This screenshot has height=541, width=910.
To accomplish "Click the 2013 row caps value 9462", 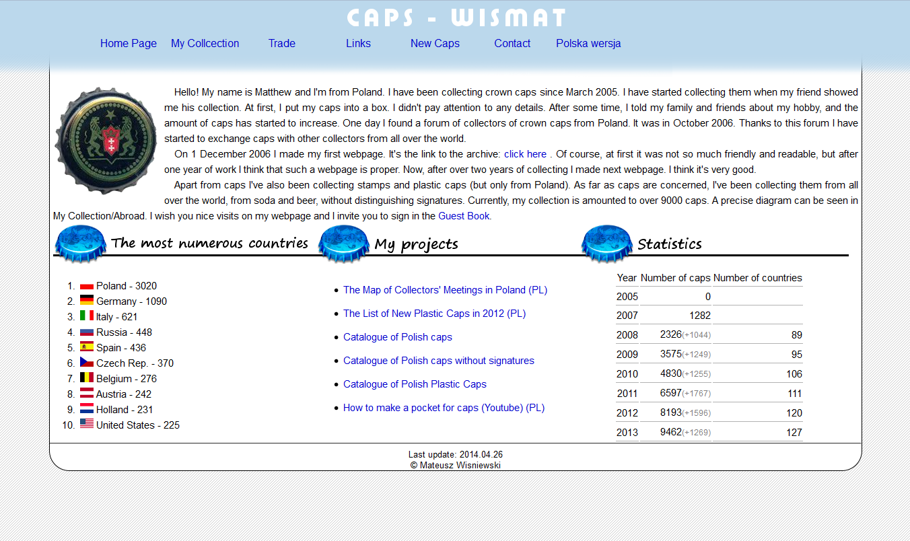I will 670,432.
